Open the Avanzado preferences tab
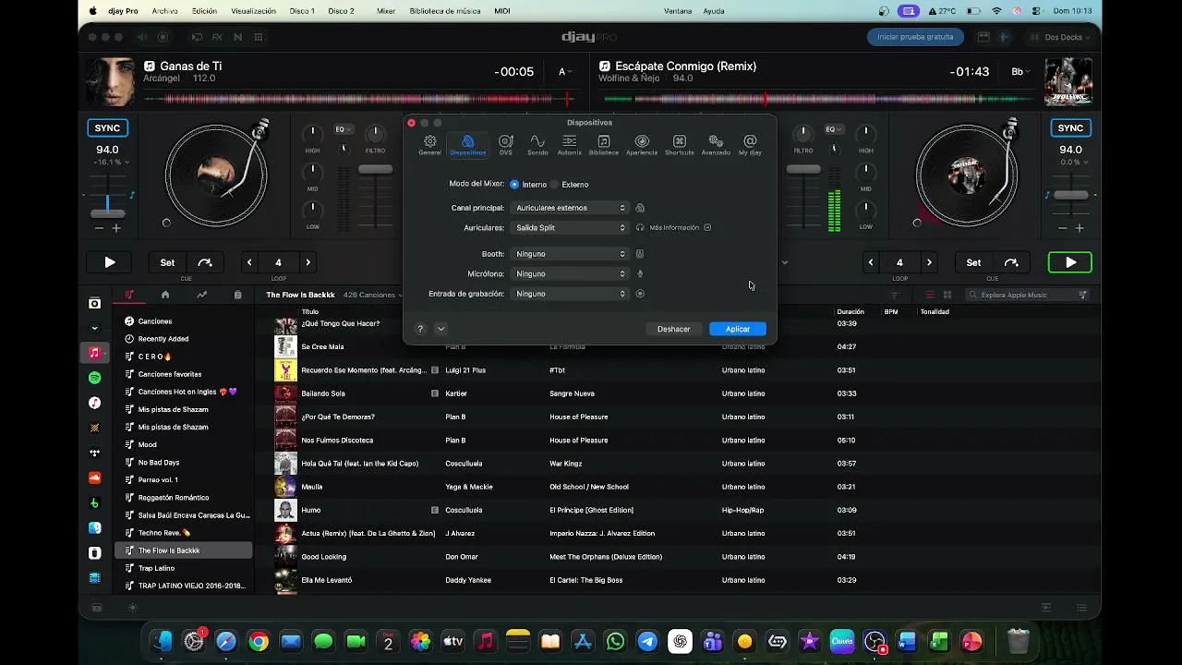 (x=716, y=145)
